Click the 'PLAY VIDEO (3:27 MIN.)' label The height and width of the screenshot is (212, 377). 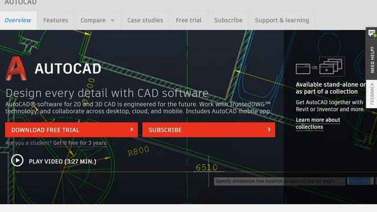[62, 161]
